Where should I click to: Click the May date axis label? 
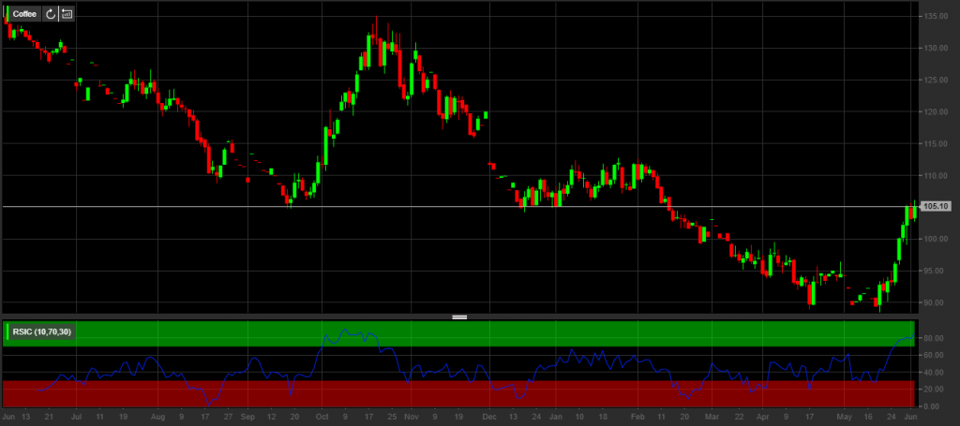[845, 419]
